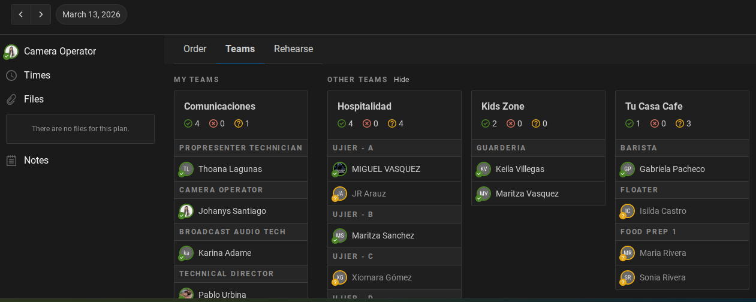
Task: Open Johanys Santiago's team entry
Action: 232,211
